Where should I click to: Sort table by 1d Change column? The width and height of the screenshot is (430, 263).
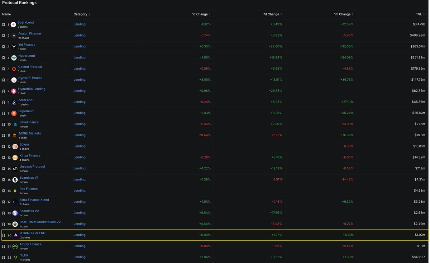201,14
